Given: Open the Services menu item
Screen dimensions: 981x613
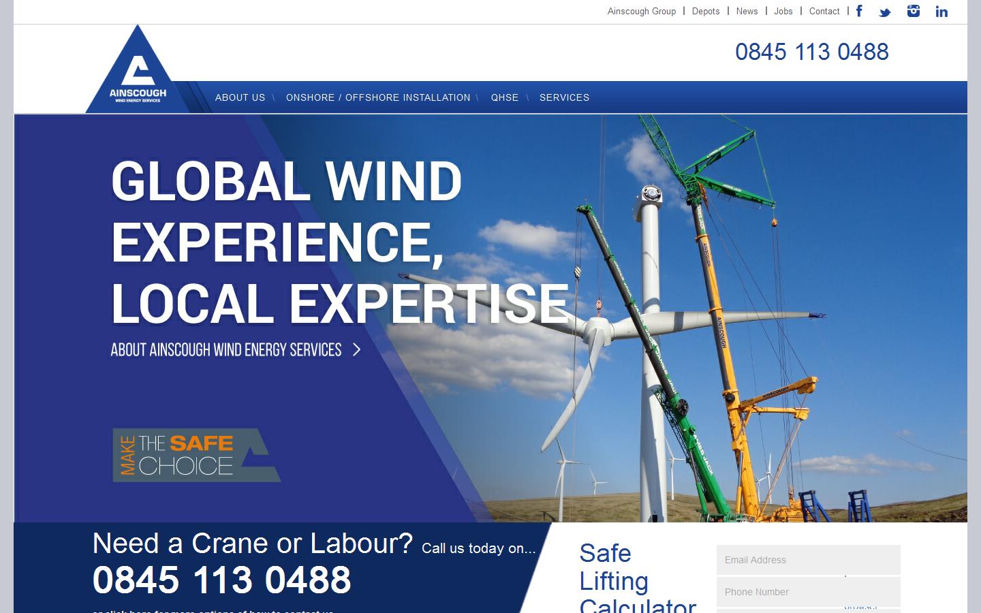Looking at the screenshot, I should [x=564, y=97].
